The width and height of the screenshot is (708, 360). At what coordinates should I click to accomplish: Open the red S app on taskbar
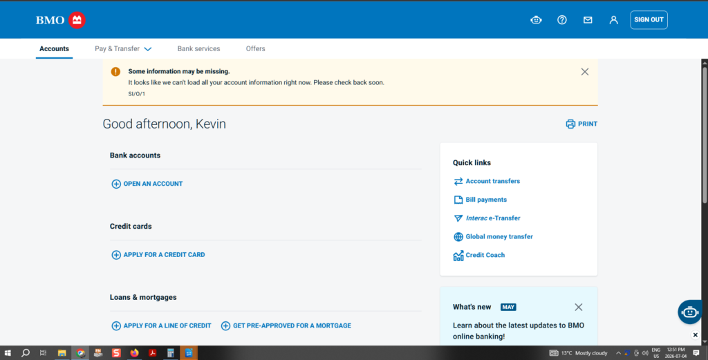click(116, 353)
